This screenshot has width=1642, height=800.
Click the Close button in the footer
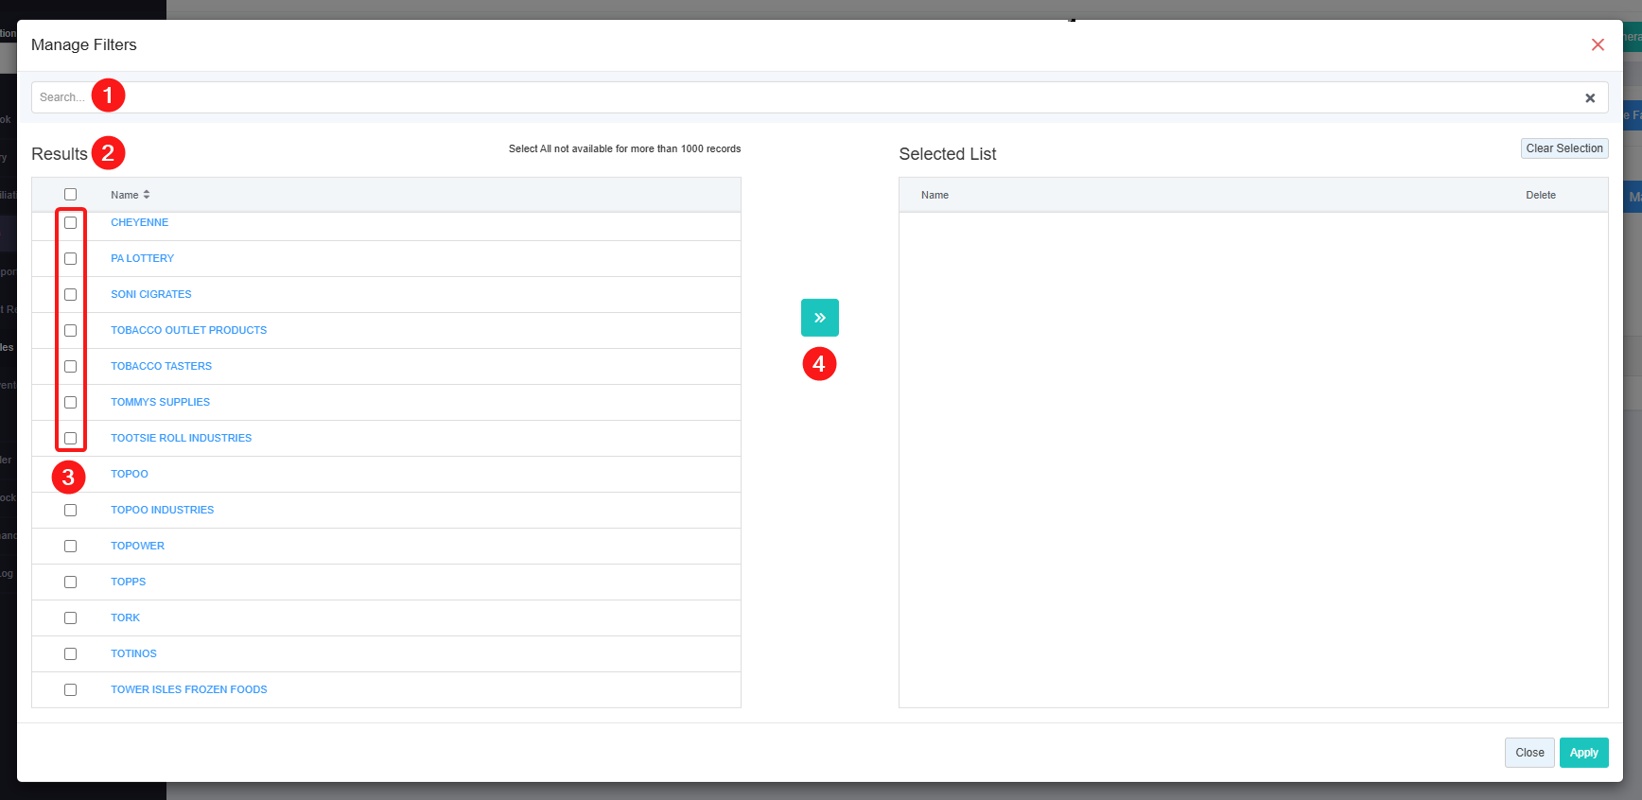tap(1529, 753)
